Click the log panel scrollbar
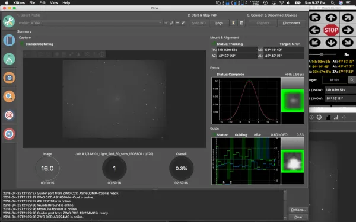Screen dimensions: 356x222 click(x=285, y=205)
